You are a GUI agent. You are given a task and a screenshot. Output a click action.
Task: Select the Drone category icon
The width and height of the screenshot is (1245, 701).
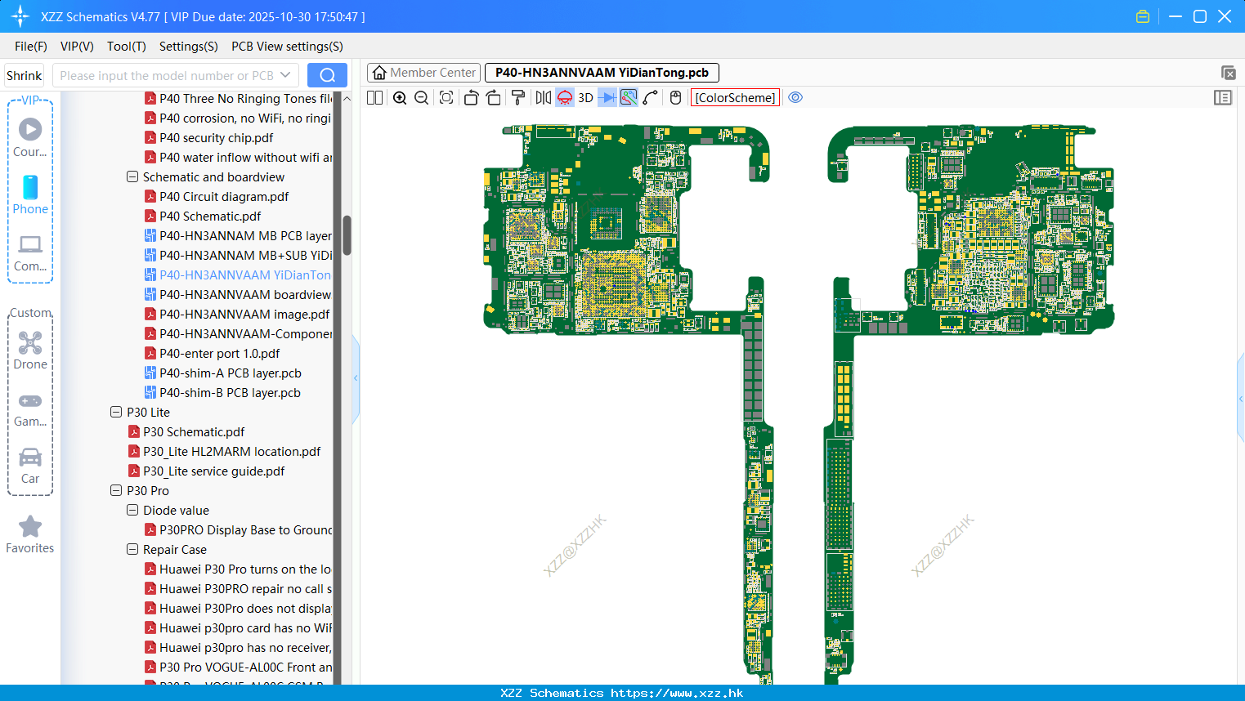(x=30, y=350)
